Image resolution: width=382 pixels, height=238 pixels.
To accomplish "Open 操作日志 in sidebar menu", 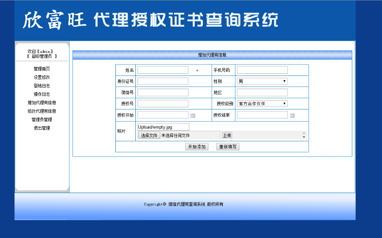I will (x=42, y=94).
